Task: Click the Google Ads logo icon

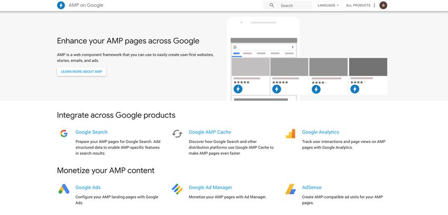Action: point(64,189)
